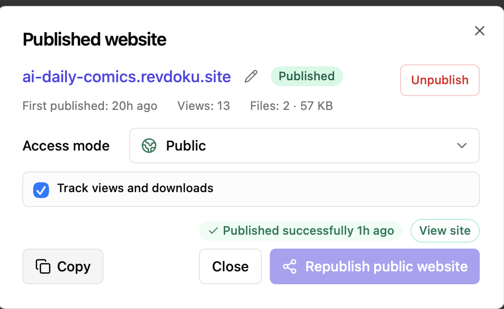Click the 'Published website' heading
The width and height of the screenshot is (504, 309).
point(95,40)
